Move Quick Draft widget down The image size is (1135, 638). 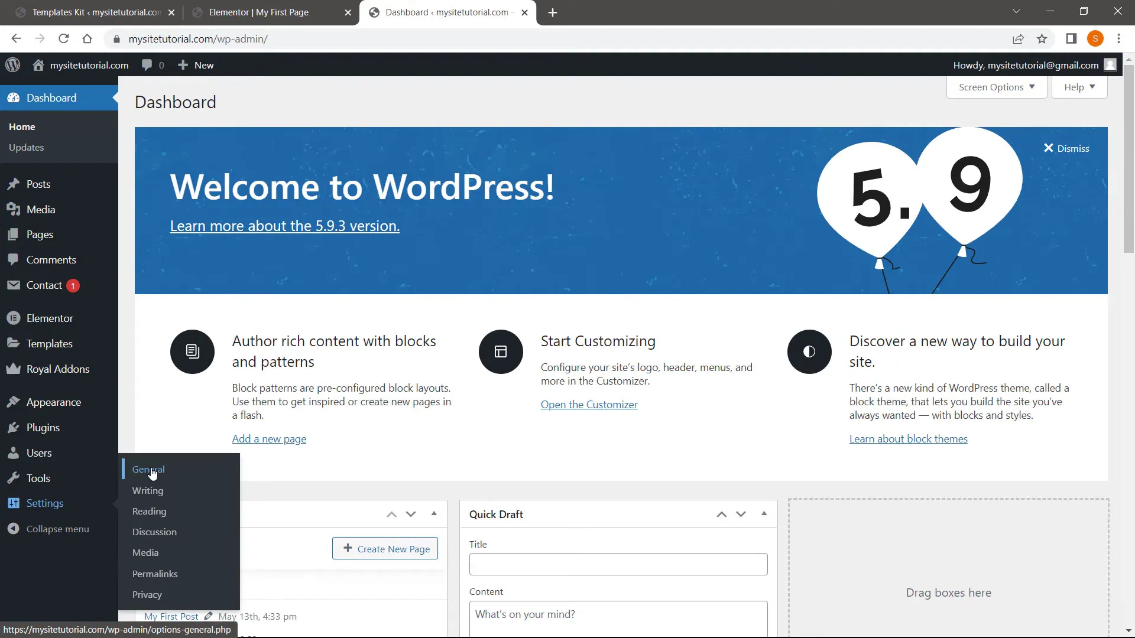click(741, 515)
